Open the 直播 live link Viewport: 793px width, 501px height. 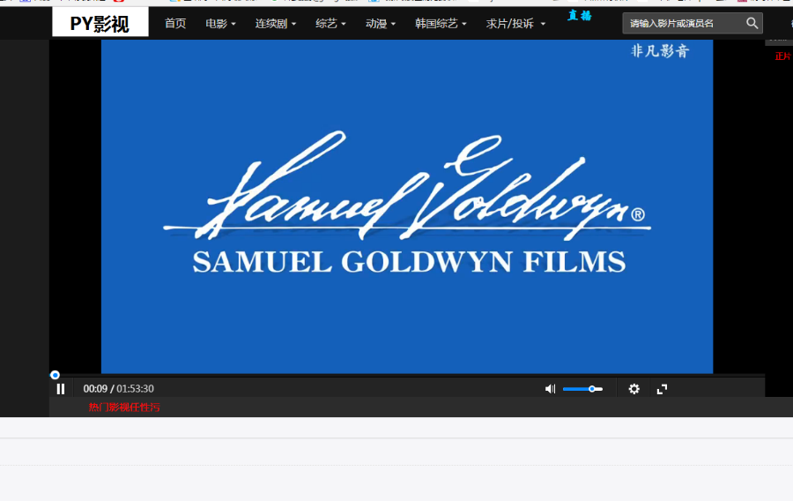(x=580, y=16)
